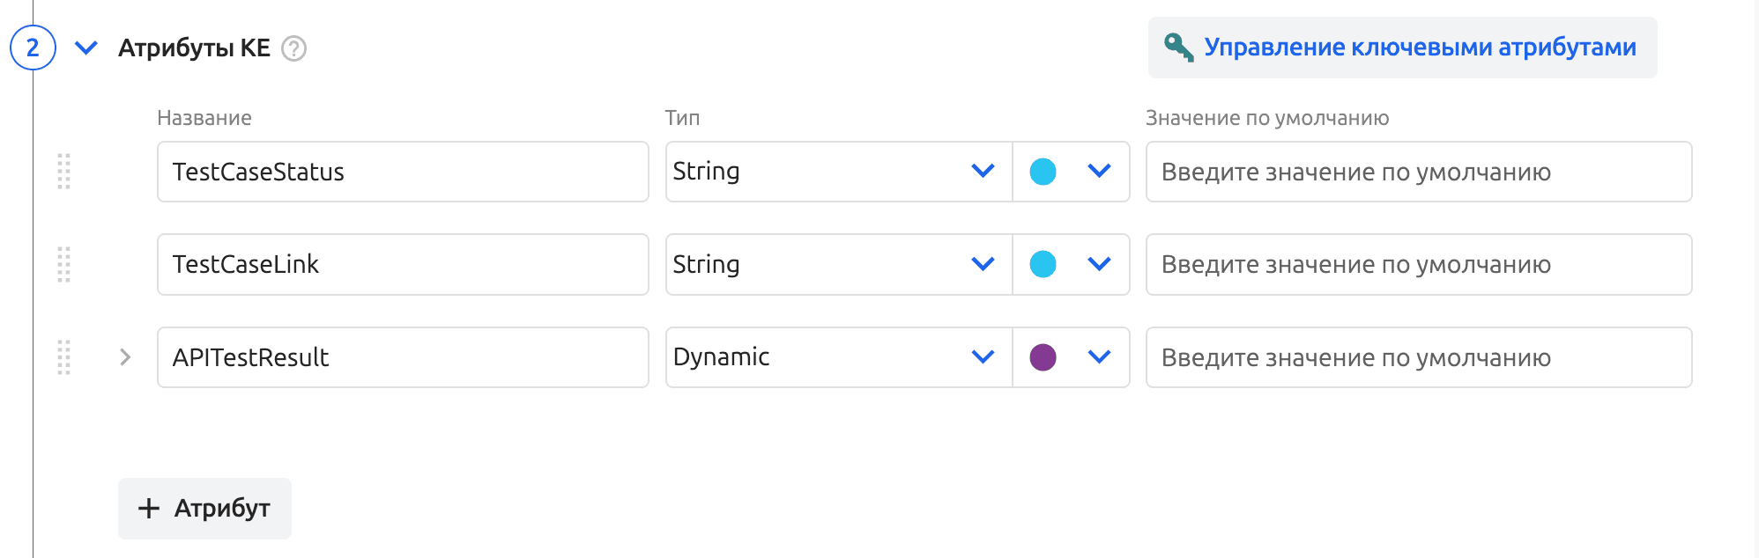Image resolution: width=1759 pixels, height=558 pixels.
Task: Click the default value field for TestCaseStatus
Action: (1418, 172)
